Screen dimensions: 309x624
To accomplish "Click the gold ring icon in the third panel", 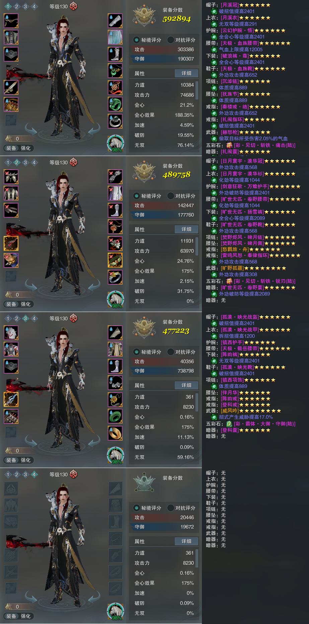I will tap(115, 433).
